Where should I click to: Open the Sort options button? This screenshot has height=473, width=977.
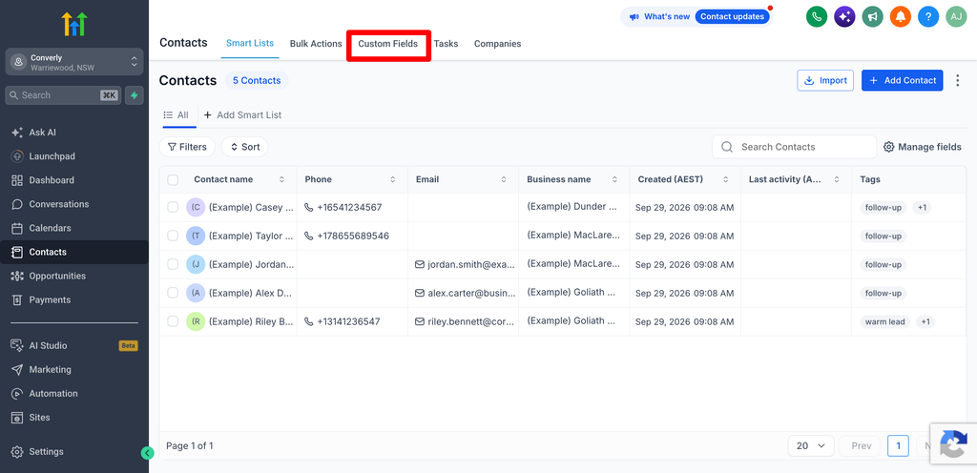[x=245, y=147]
